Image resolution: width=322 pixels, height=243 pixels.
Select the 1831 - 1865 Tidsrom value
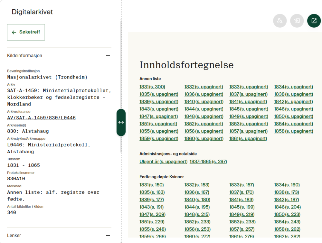point(24,165)
